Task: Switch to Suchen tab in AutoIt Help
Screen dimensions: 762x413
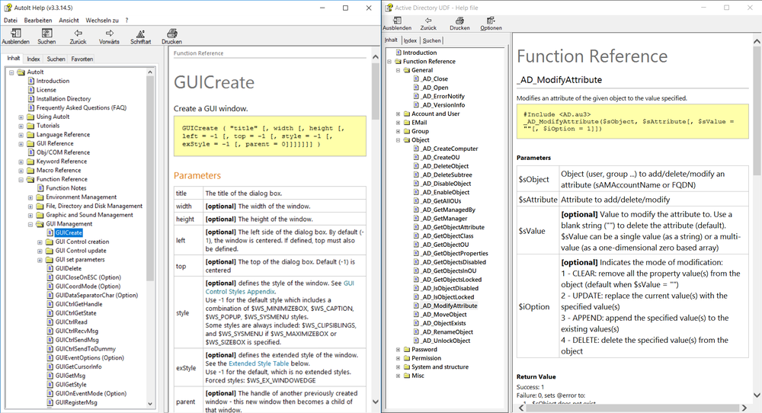Action: pos(56,59)
